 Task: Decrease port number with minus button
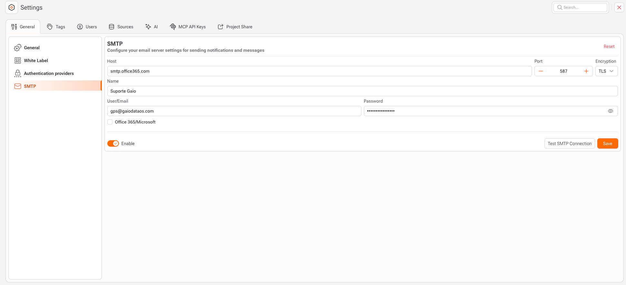[541, 71]
